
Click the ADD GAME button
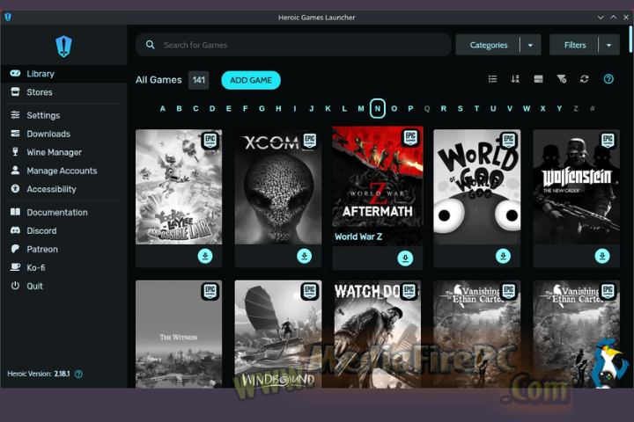pos(251,80)
